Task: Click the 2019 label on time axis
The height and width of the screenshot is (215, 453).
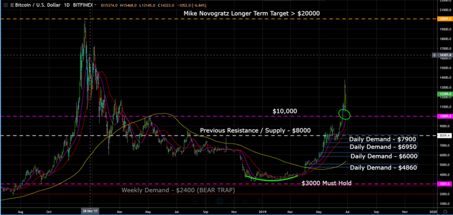Action: 262,211
